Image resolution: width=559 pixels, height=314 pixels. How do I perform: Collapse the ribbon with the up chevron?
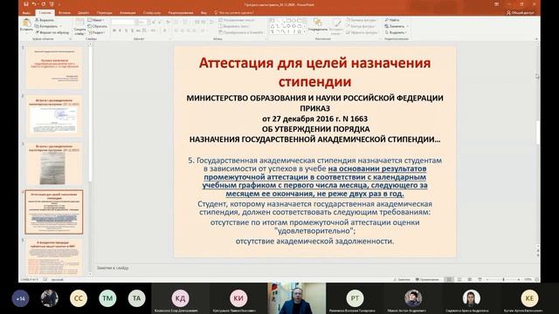tap(536, 38)
